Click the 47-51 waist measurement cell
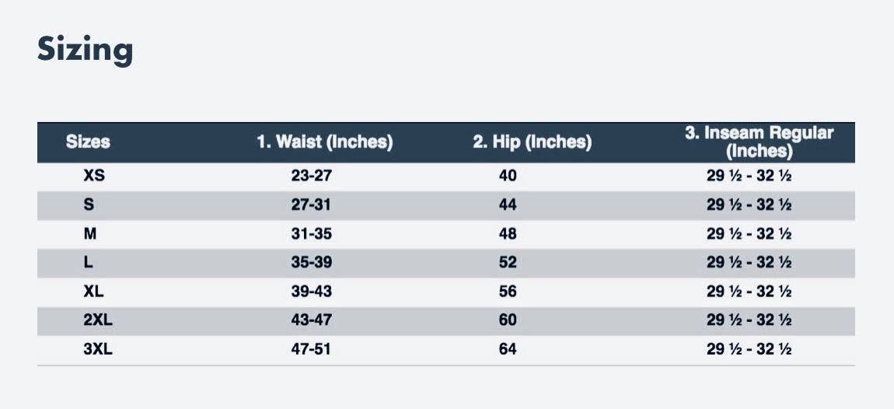894x409 pixels. click(x=311, y=349)
